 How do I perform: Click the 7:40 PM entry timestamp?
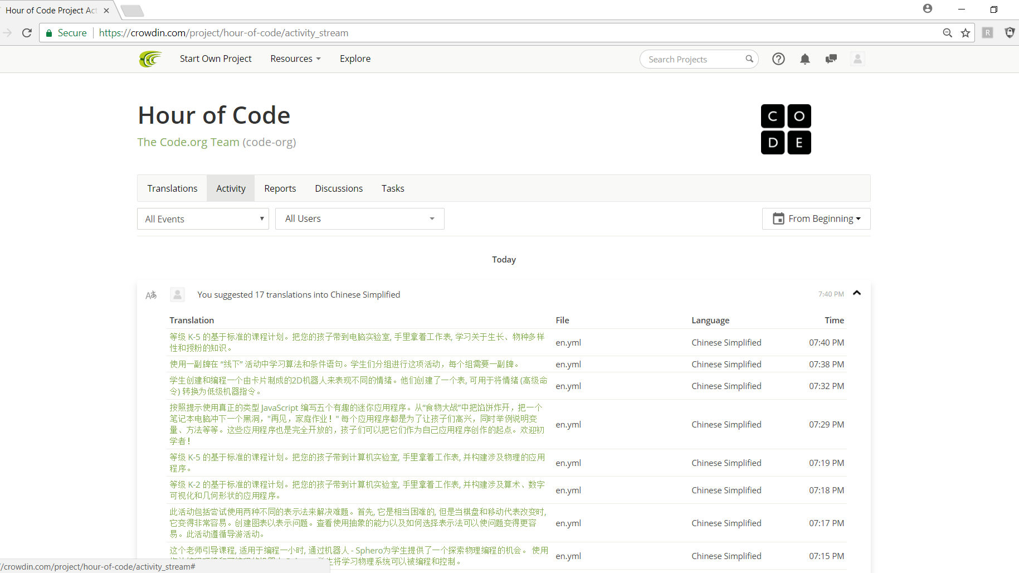[831, 294]
